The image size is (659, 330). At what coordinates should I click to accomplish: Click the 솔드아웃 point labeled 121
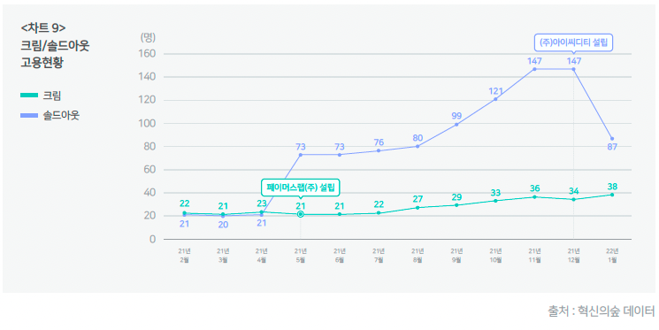point(495,99)
